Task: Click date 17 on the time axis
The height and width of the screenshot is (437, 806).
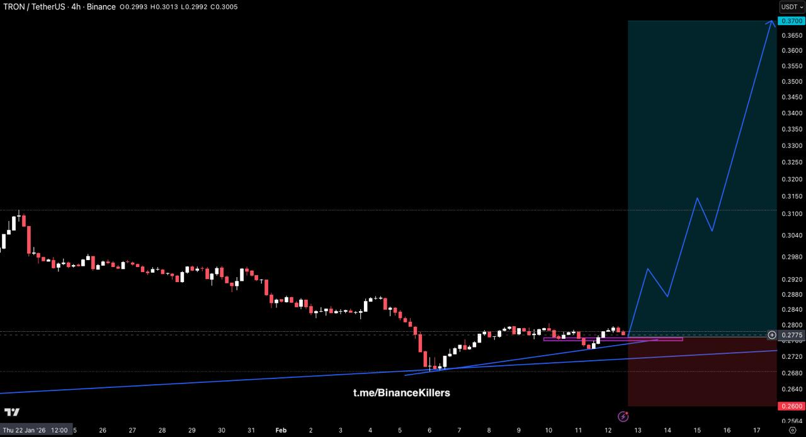Action: tap(757, 430)
